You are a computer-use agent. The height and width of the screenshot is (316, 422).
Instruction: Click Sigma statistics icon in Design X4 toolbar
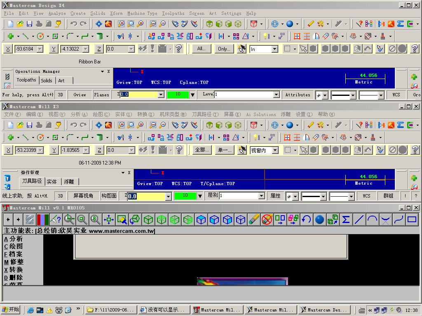pyautogui.click(x=401, y=24)
